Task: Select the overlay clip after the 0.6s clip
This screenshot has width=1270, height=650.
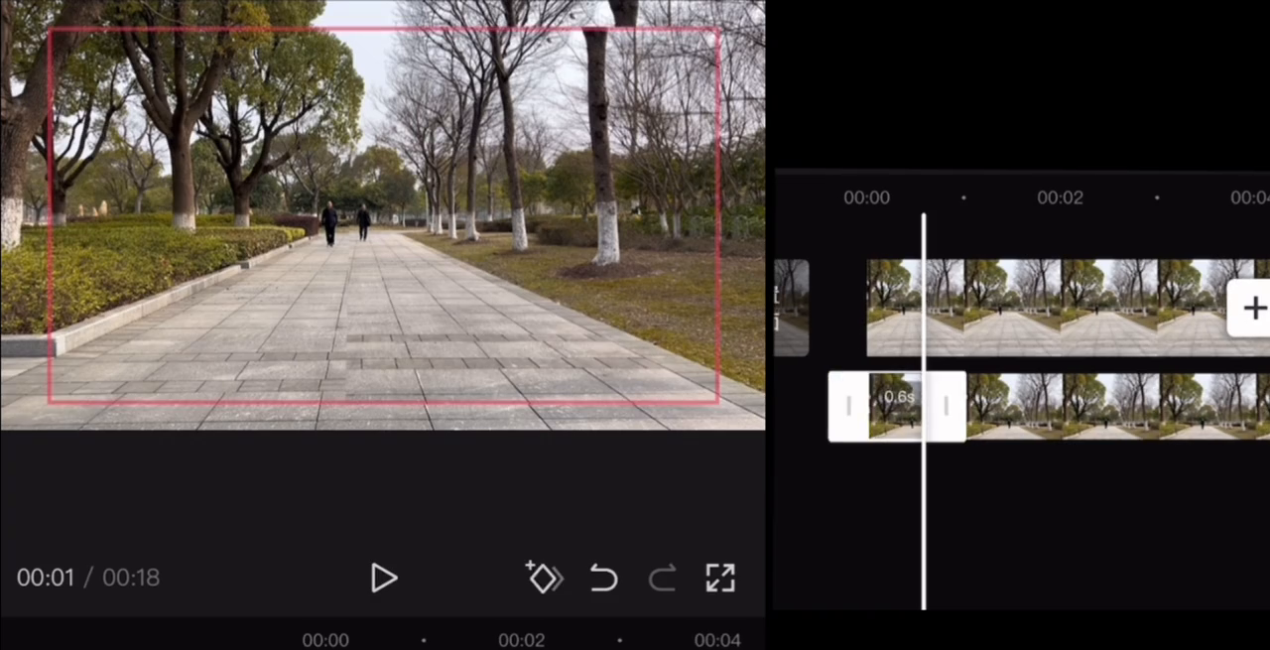Action: point(1118,406)
